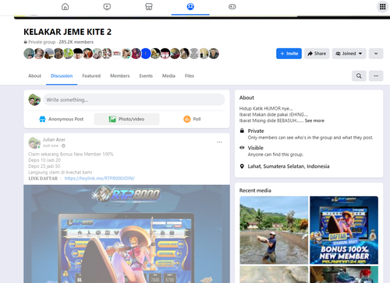Open the Events tab

(146, 76)
